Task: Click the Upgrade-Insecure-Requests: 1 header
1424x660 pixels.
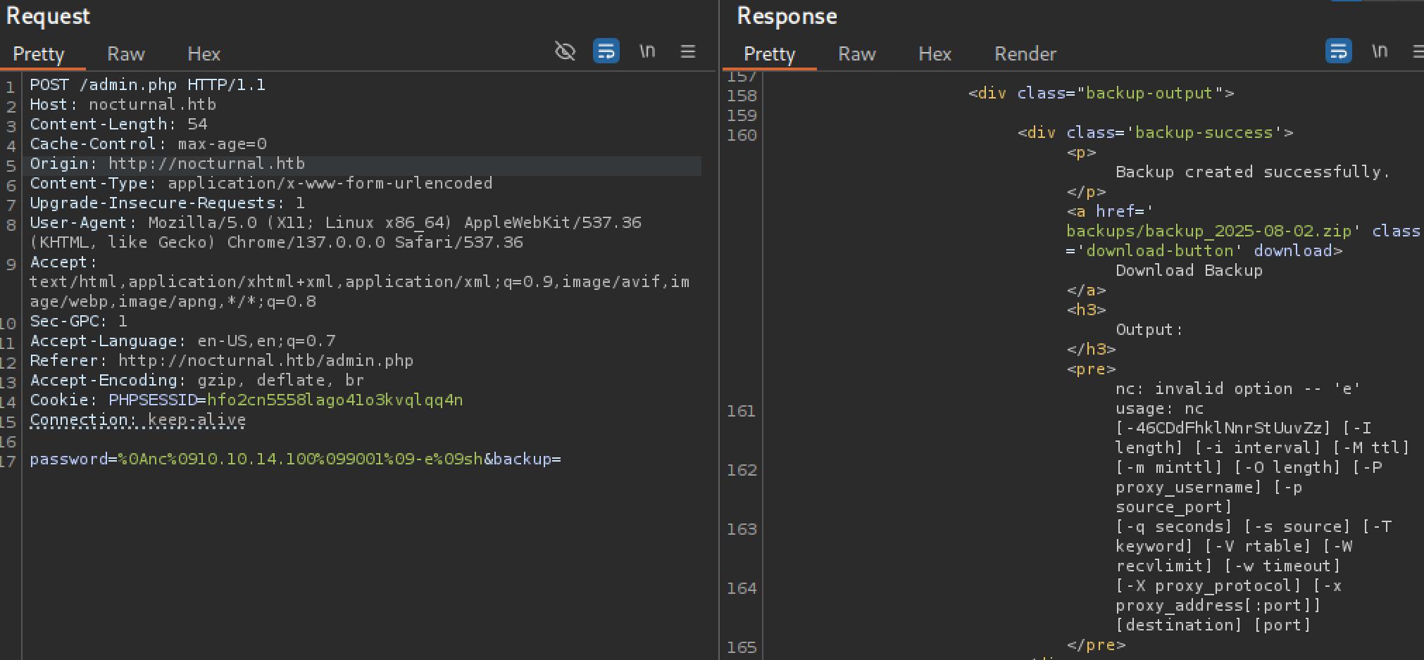Action: pos(168,203)
